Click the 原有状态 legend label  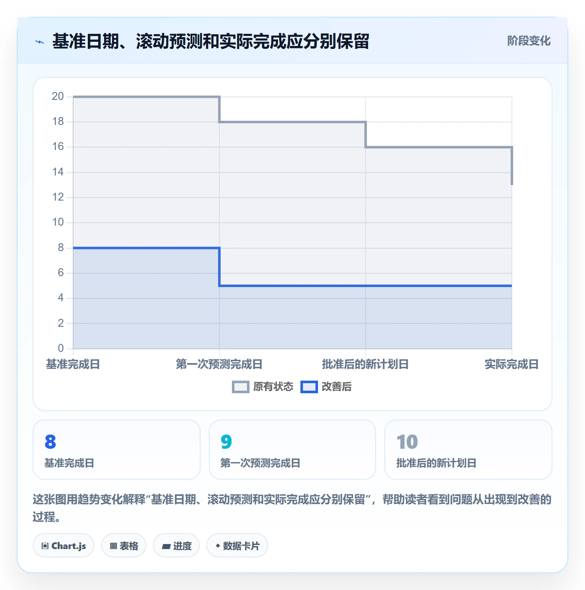coord(273,387)
